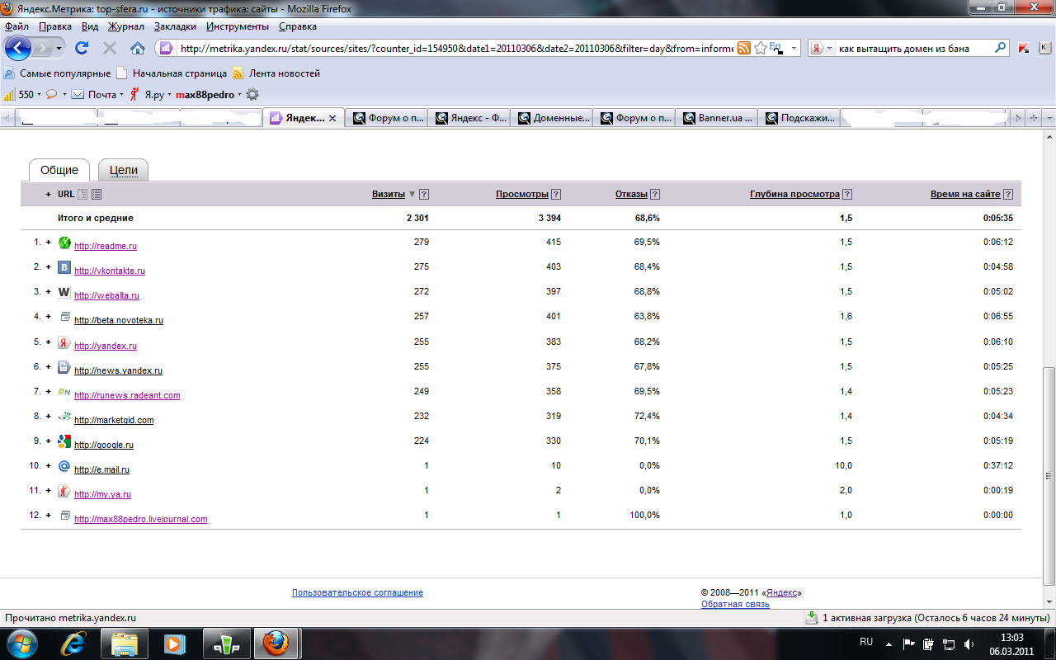Click the tree view icon beside URL header
Screen dimensions: 1056x660
(82, 195)
